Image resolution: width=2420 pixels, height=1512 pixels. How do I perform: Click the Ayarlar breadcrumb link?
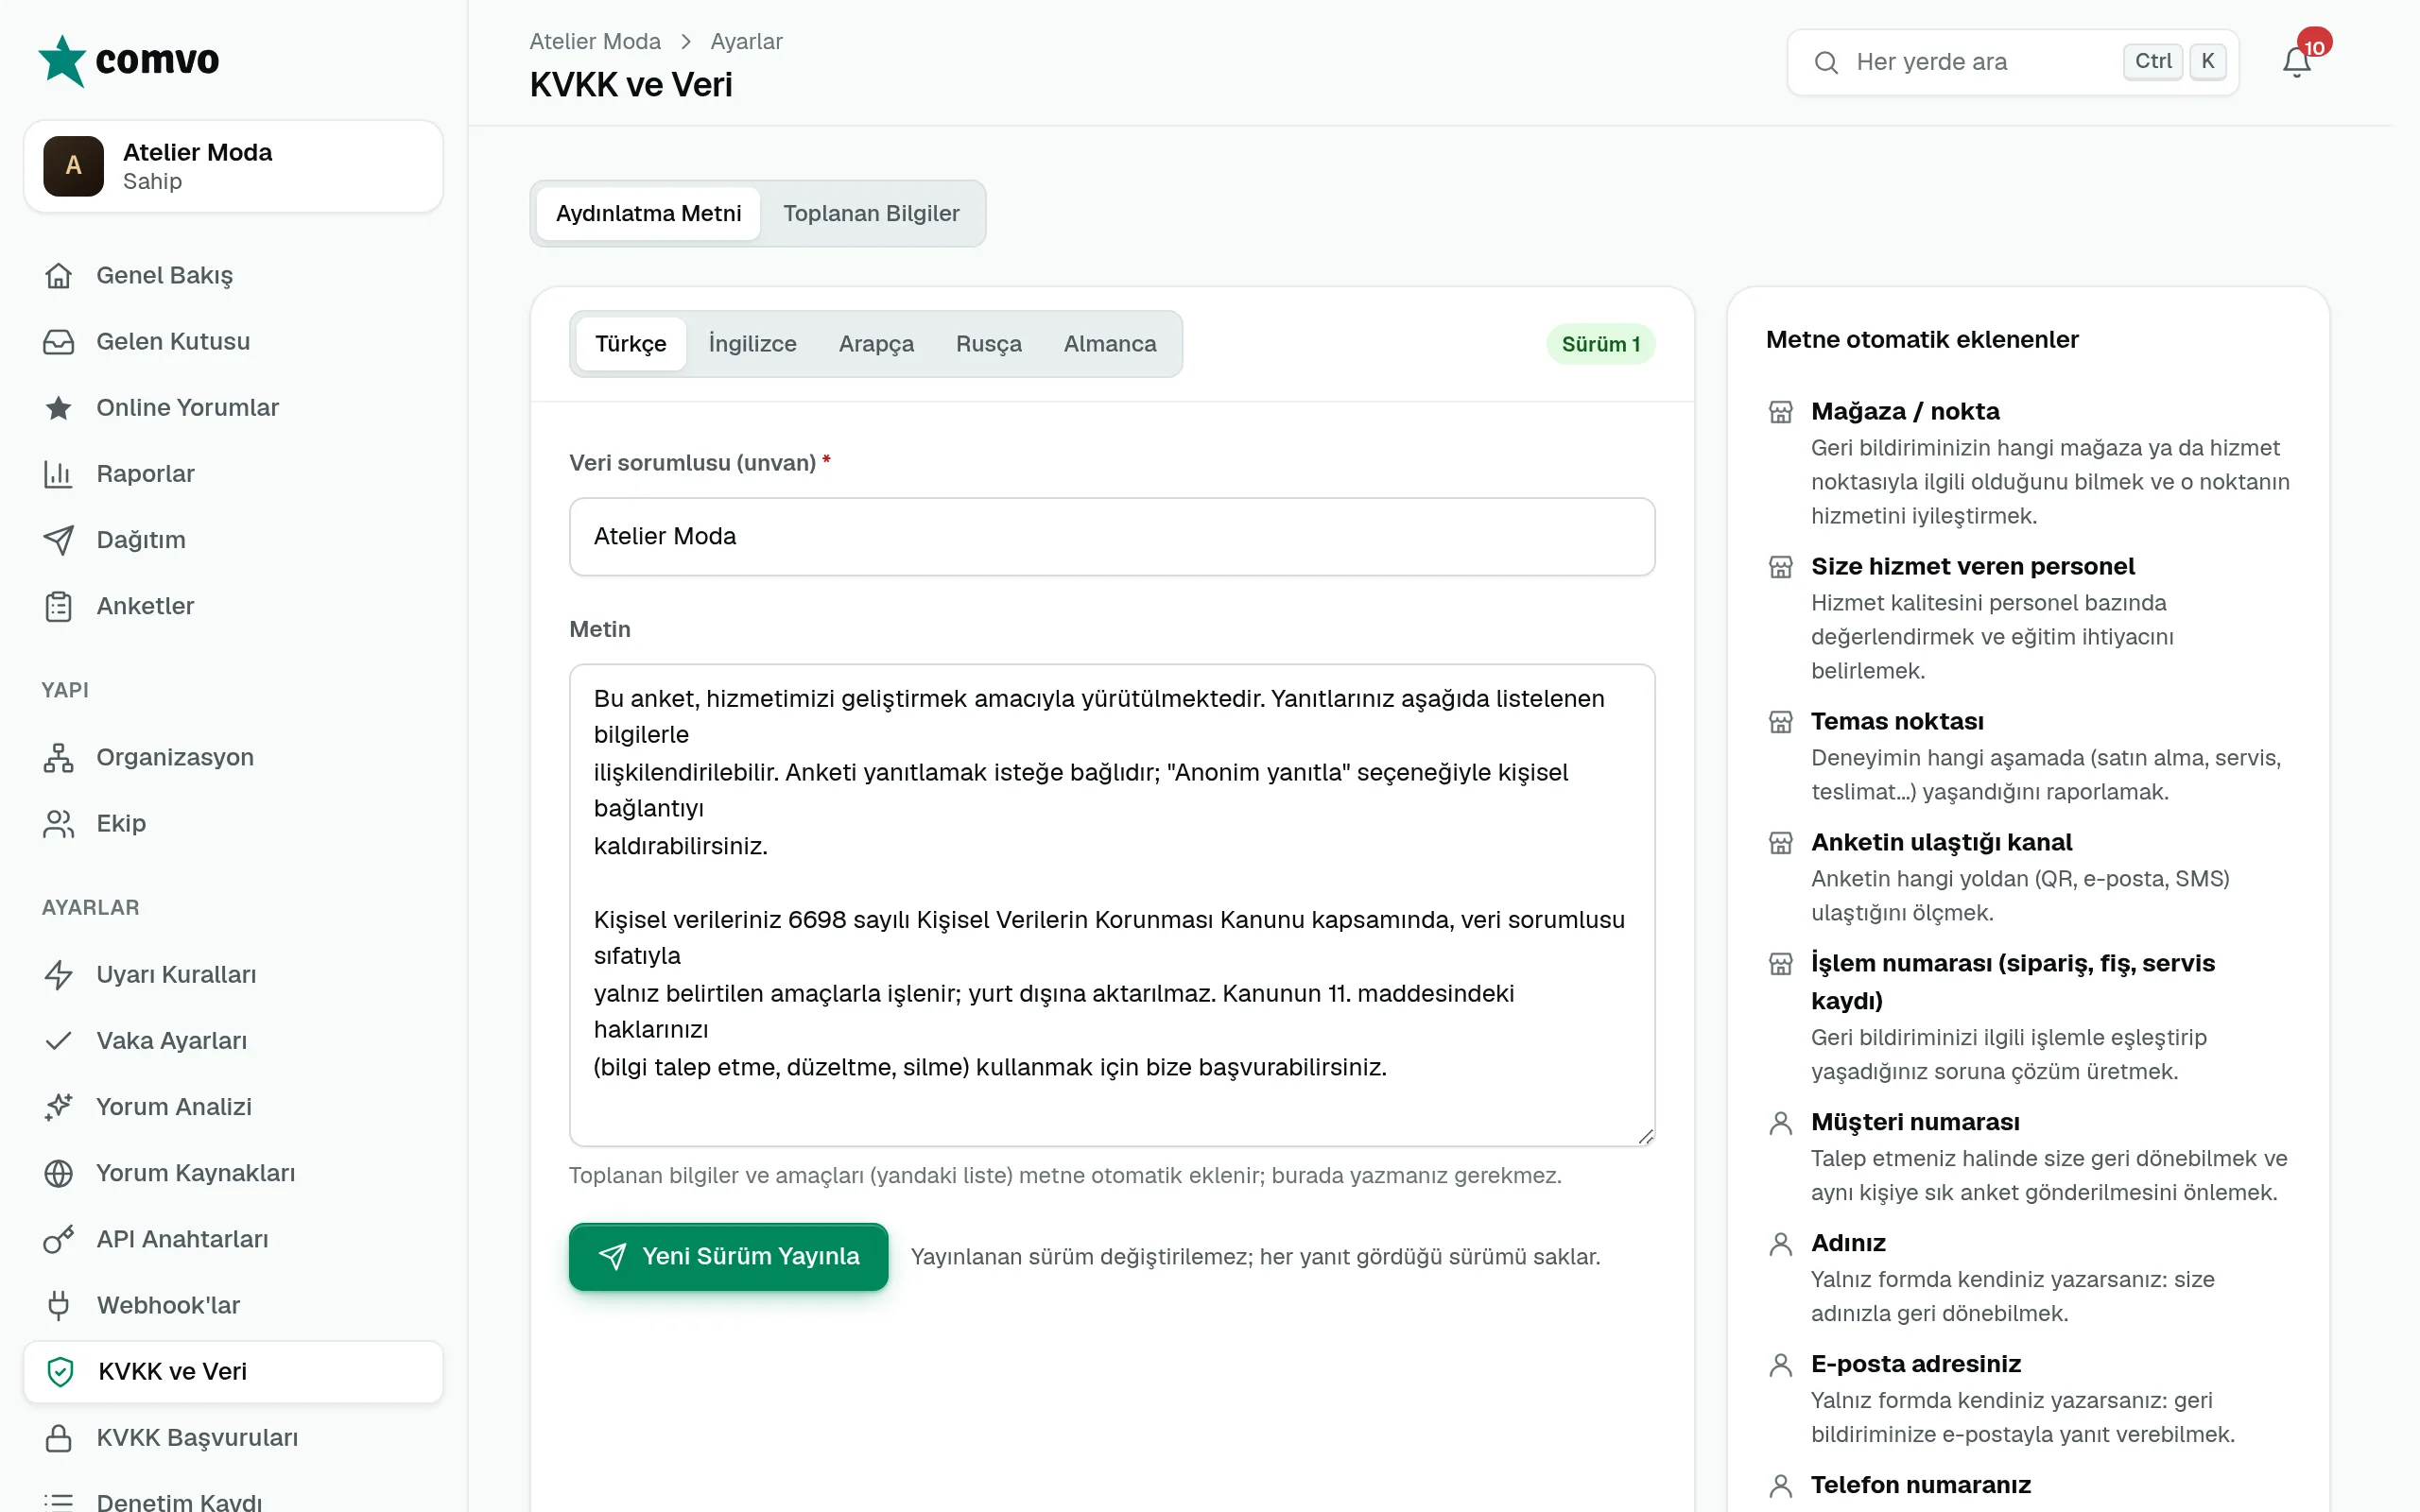point(746,42)
